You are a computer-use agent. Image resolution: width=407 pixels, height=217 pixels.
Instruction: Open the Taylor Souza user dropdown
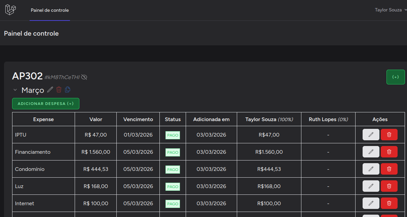point(390,10)
